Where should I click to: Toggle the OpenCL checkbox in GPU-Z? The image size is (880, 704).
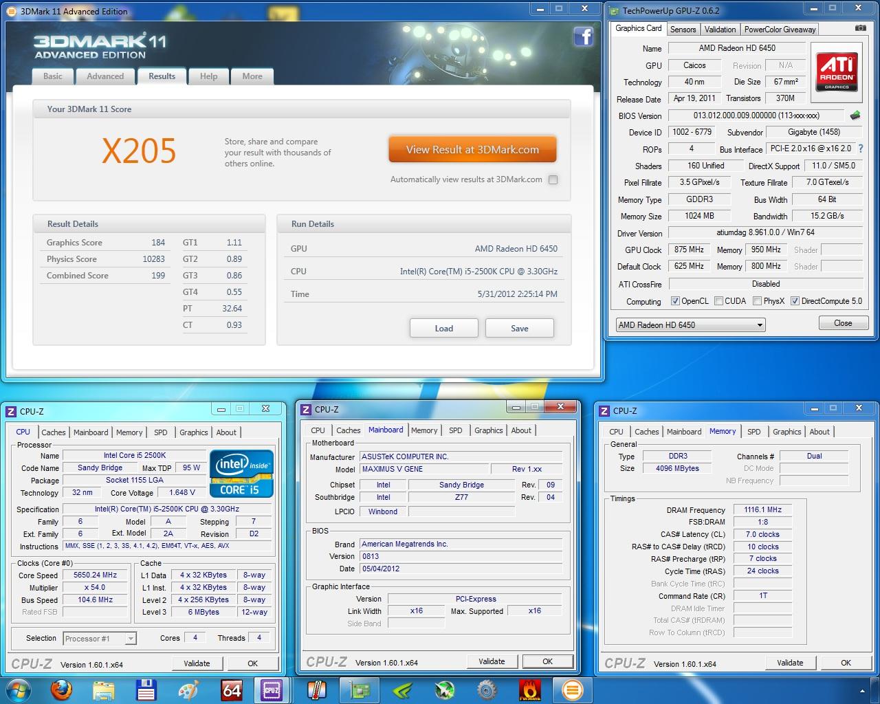(x=675, y=301)
